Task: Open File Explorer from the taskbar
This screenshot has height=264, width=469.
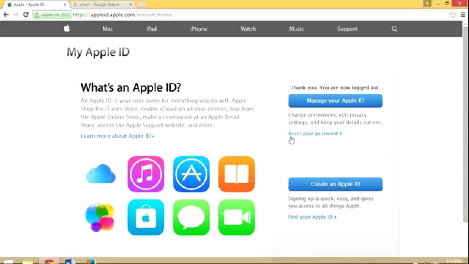Action: coord(28,262)
